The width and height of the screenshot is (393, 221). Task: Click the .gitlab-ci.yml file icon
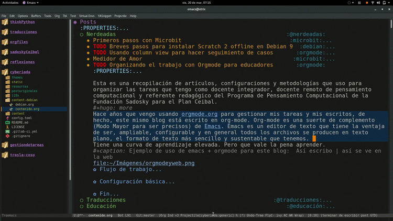click(x=8, y=131)
